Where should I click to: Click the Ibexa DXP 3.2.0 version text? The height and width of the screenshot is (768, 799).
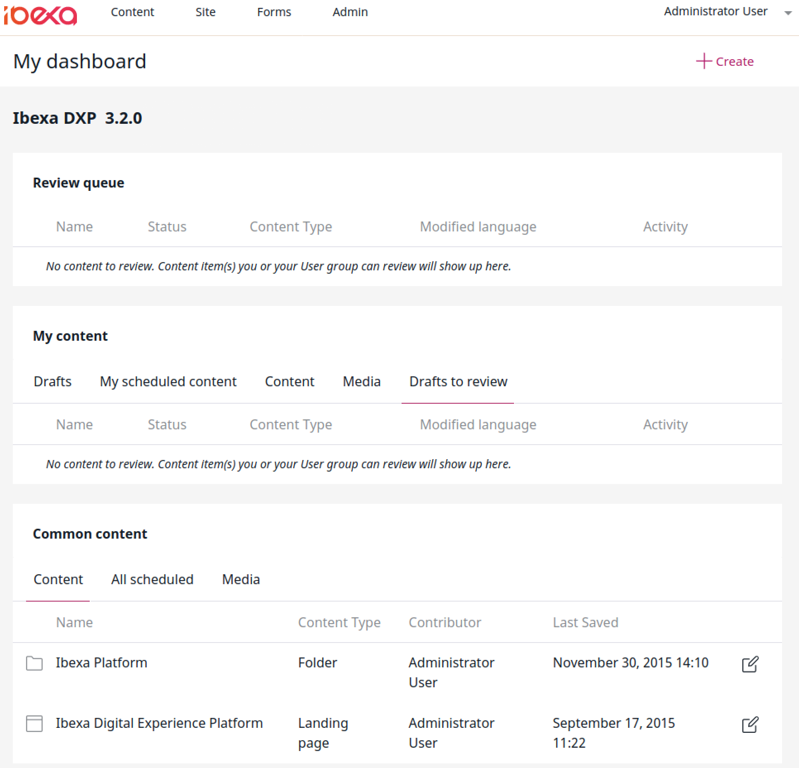tap(77, 118)
